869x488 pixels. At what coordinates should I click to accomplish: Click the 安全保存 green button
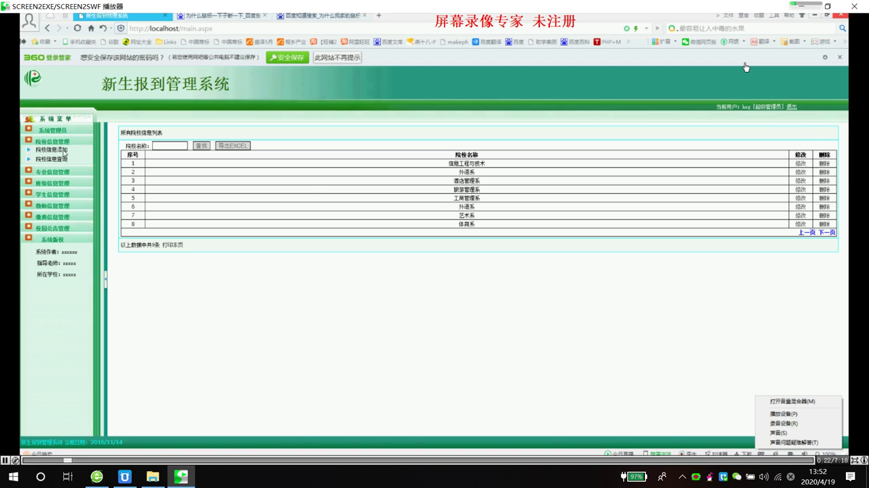[x=287, y=58]
